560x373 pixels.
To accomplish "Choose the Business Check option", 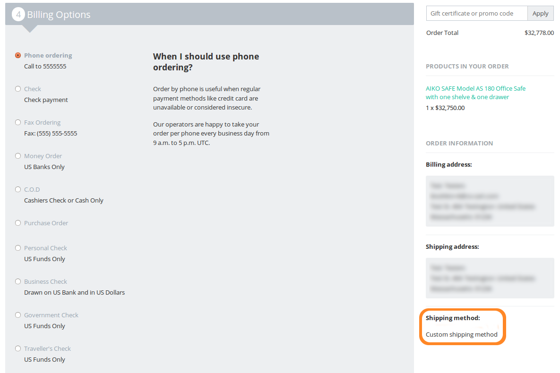I will coord(18,281).
